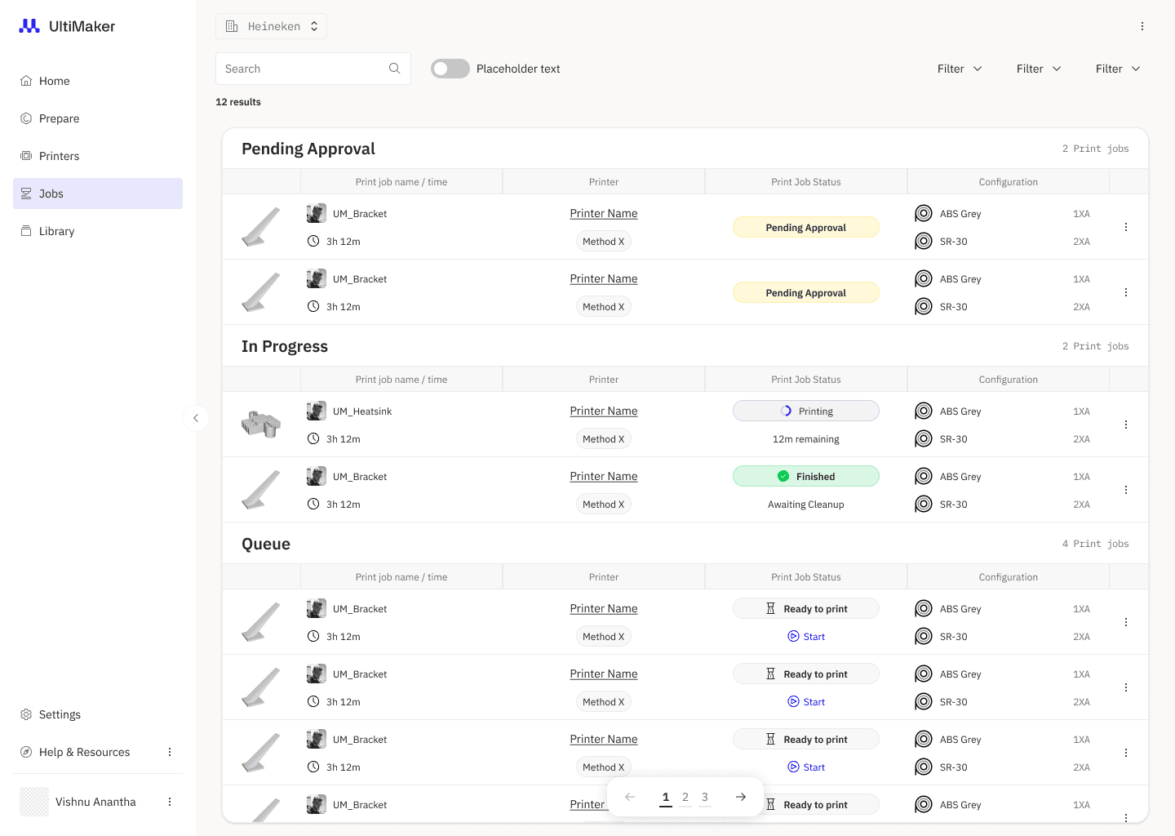Screen dimensions: 1175x836
Task: Click bracket thumbnail of the Finished job
Action: pyautogui.click(x=261, y=490)
